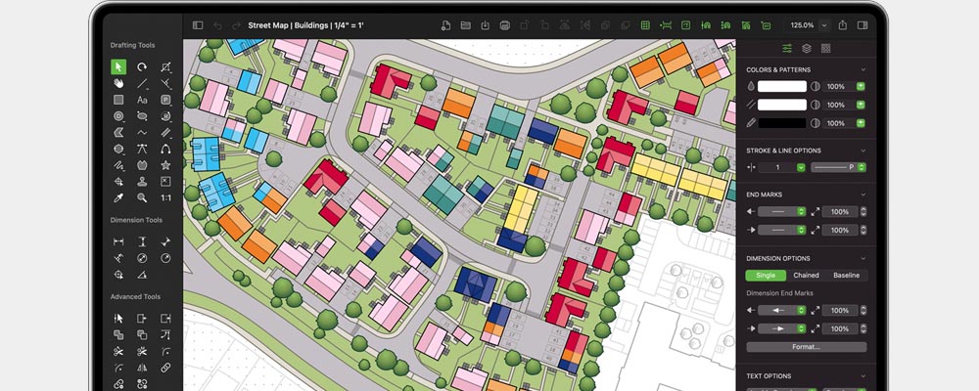Toggle the grid display in toolbar

[x=645, y=24]
